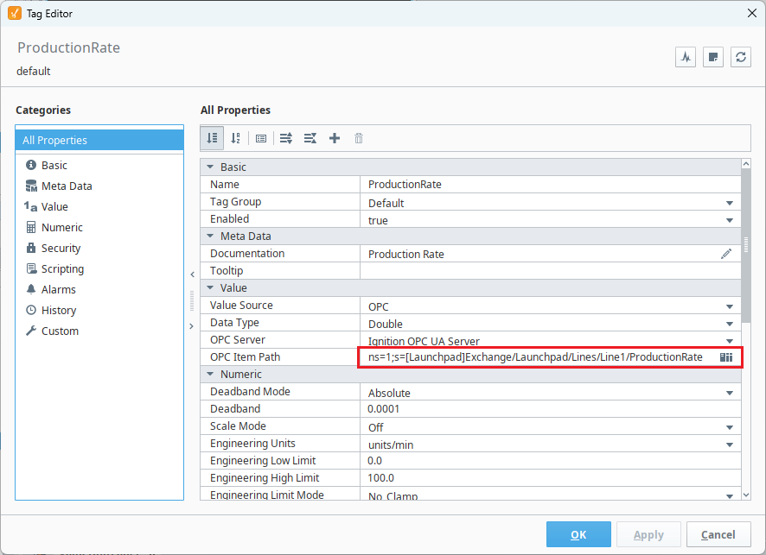Open the Tag Group dropdown

[x=729, y=203]
